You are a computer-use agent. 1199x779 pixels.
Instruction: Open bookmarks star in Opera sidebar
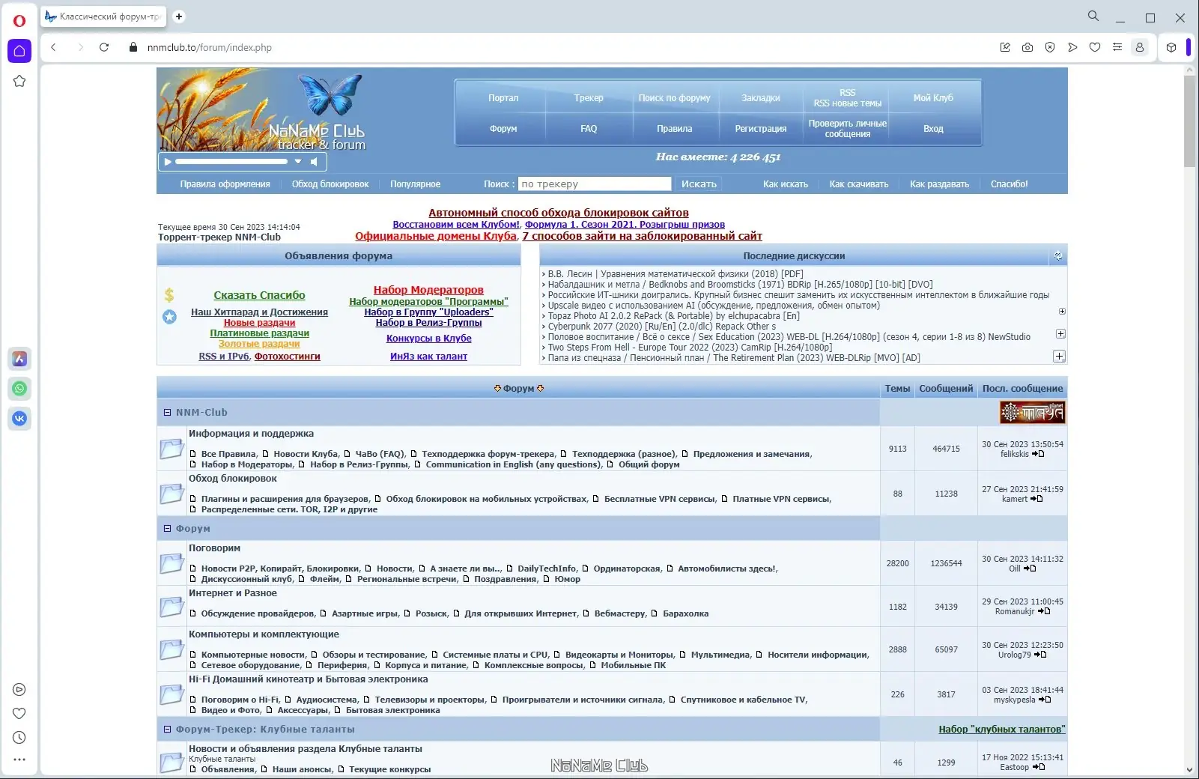coord(19,81)
